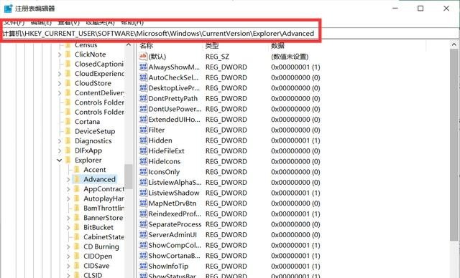This screenshot has height=278, width=460.
Task: Expand the CIDOpen tree node
Action: point(68,257)
